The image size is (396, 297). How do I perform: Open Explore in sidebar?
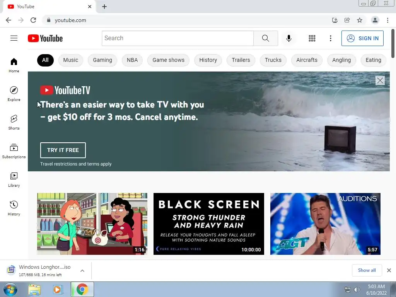click(x=14, y=94)
